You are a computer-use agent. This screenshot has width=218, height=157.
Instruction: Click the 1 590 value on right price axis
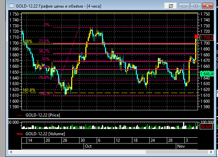click(205, 107)
